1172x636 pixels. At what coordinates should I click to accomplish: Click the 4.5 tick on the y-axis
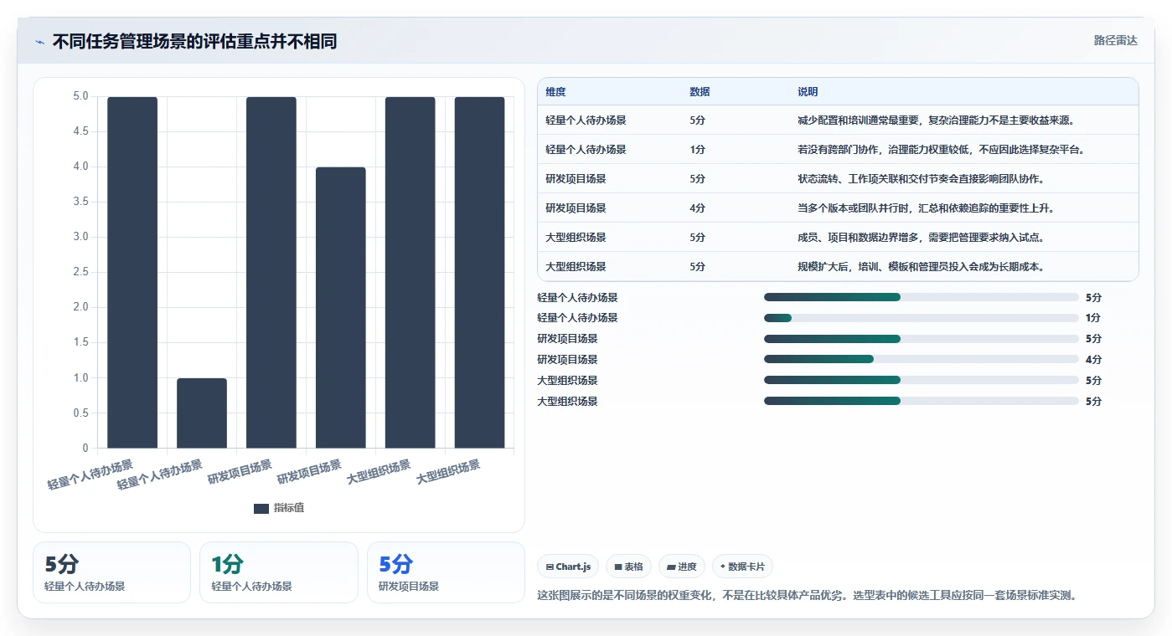pos(80,131)
